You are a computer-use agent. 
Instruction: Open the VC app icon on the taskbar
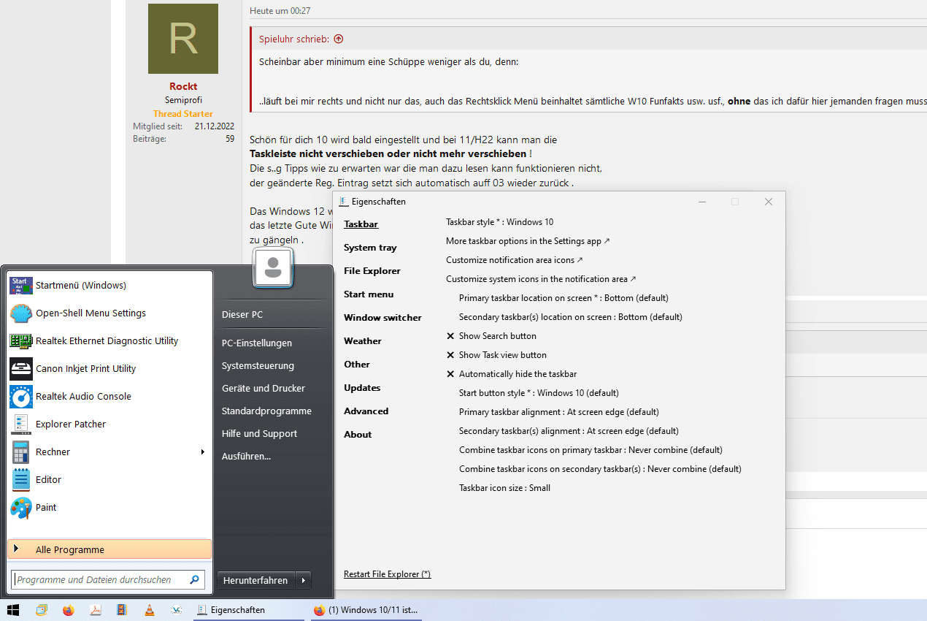176,610
